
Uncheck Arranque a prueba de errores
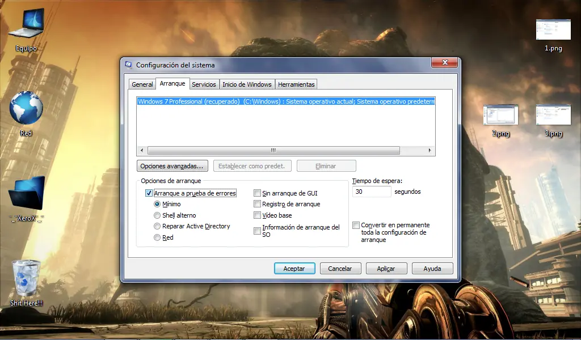tap(149, 193)
